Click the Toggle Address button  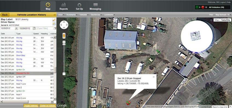tap(31, 106)
